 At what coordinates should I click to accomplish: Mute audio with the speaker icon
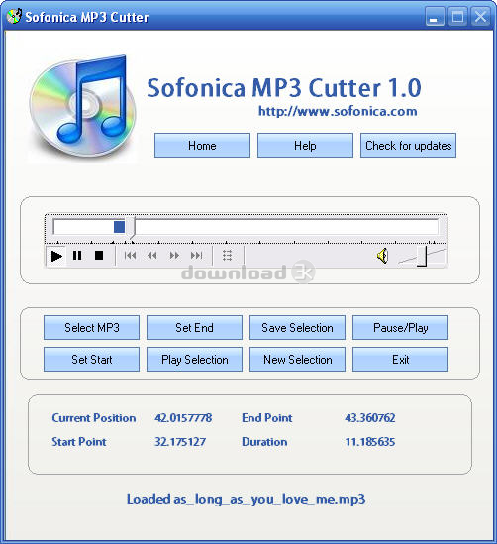tap(382, 256)
